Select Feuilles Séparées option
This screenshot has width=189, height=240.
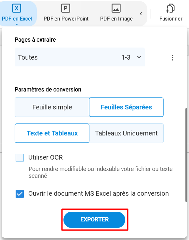[126, 107]
